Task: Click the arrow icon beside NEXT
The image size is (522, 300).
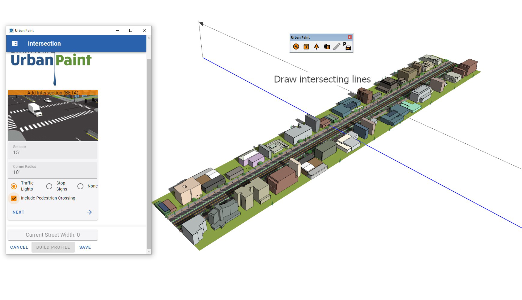Action: click(x=89, y=212)
